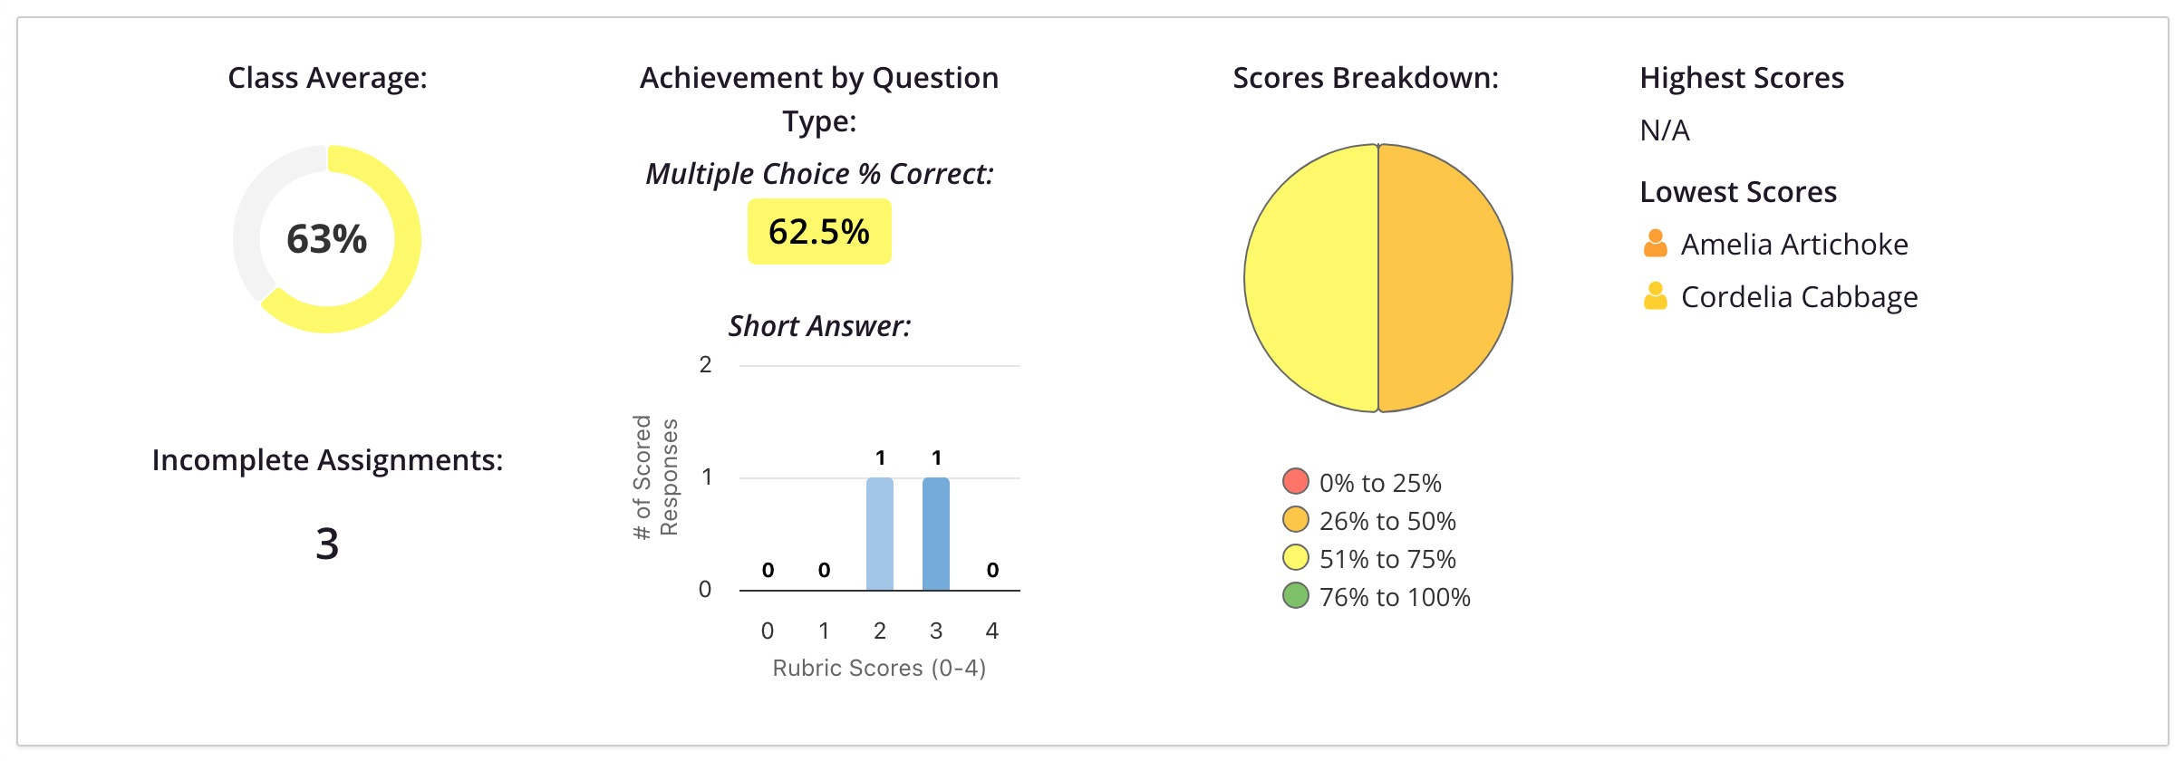Select the yellow half of the pie chart
This screenshot has height=761, width=2184.
[1311, 278]
